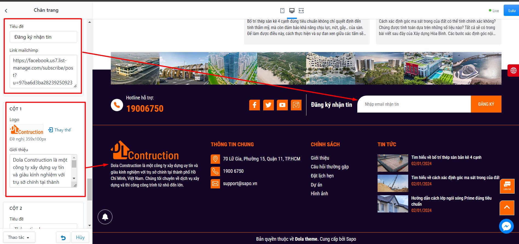
Task: Open the Thao tác dropdown
Action: point(19,237)
